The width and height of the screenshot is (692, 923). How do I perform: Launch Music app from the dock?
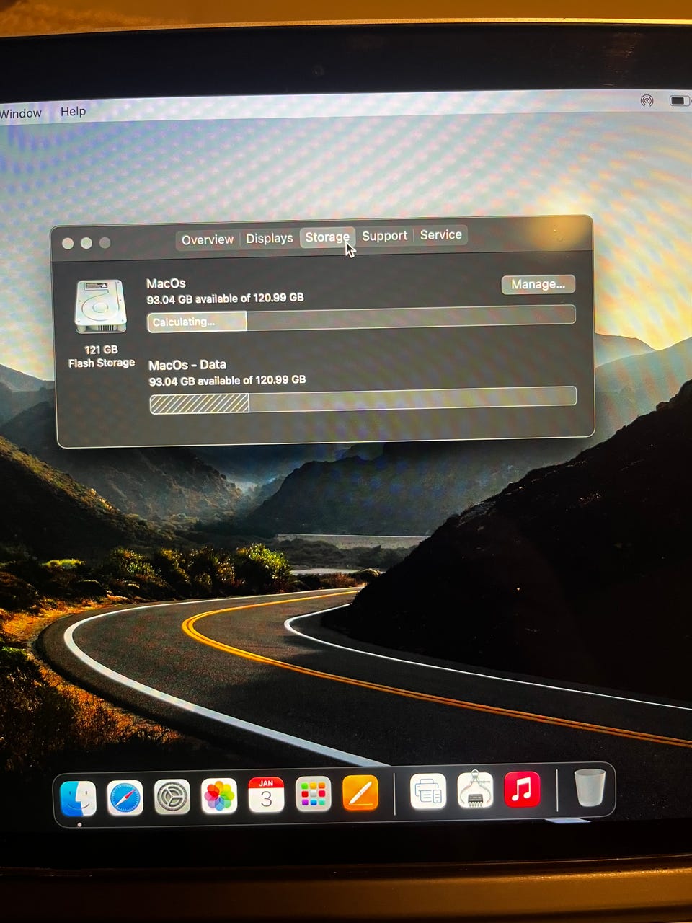click(523, 789)
